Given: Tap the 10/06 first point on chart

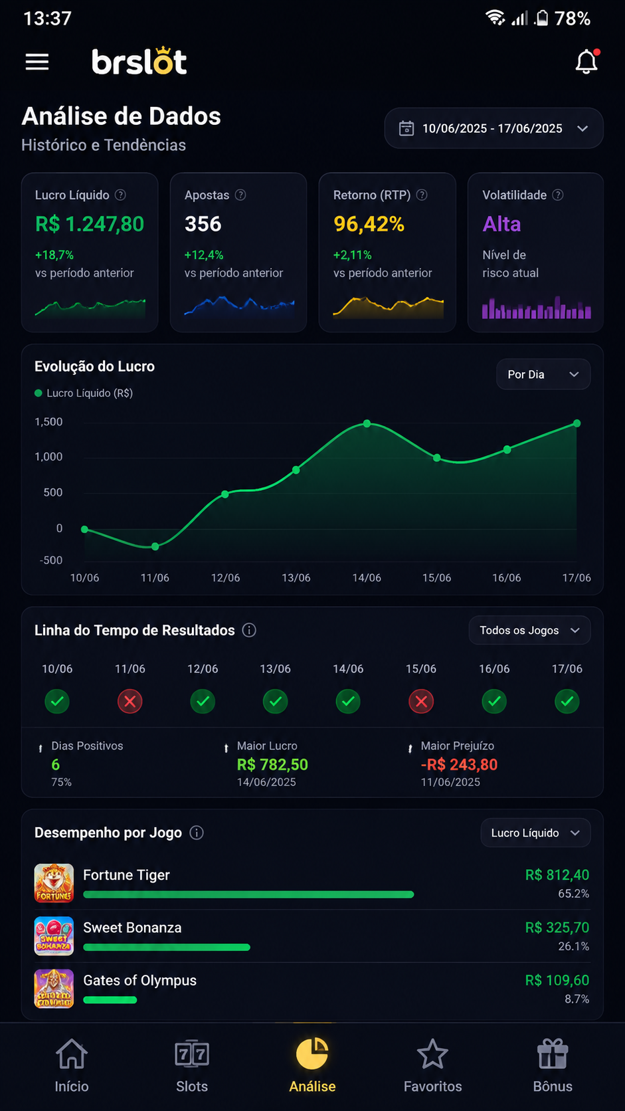Looking at the screenshot, I should pos(84,529).
